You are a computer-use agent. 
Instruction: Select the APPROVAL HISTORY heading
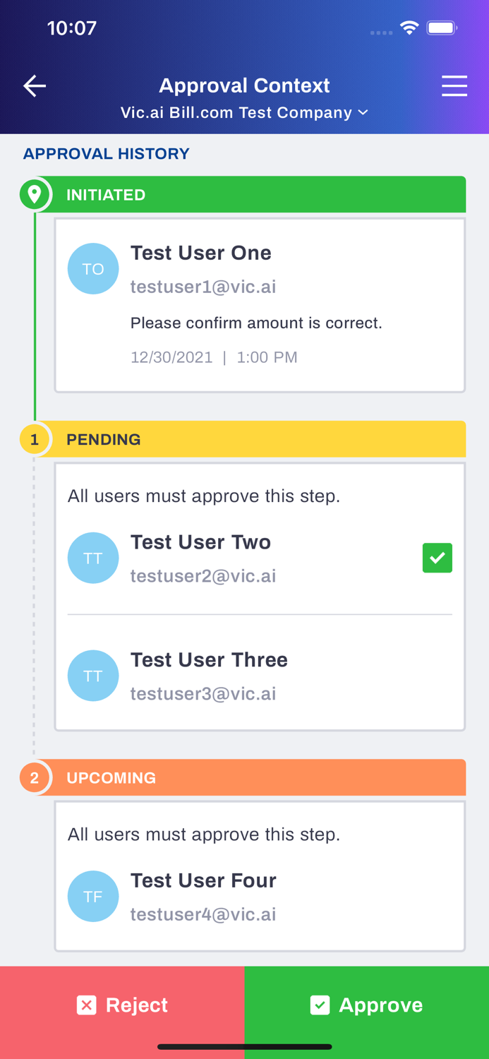106,152
